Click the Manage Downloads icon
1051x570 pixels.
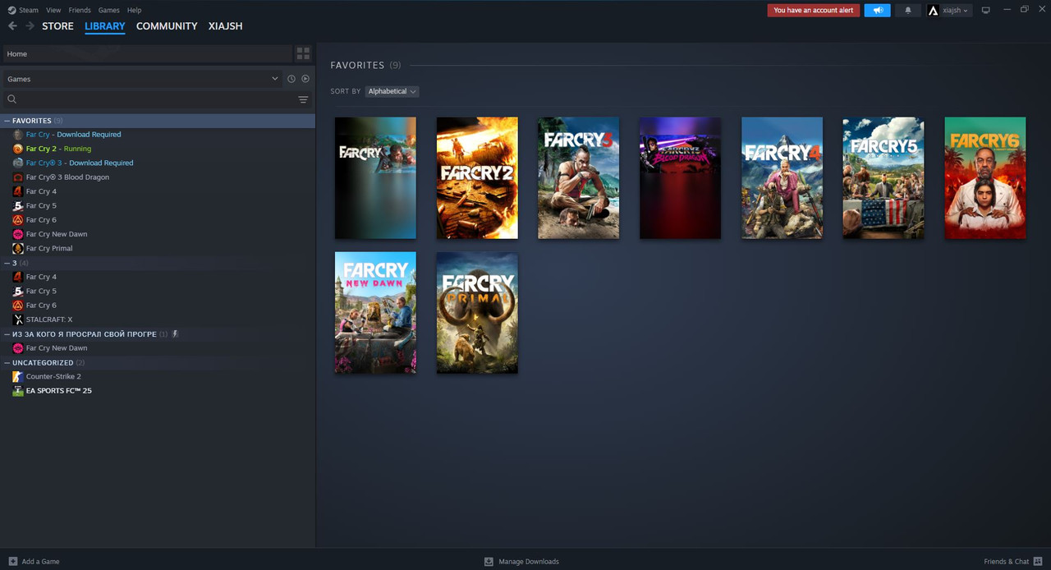[489, 561]
